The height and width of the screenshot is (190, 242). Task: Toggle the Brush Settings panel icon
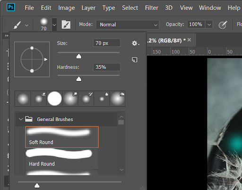(66, 25)
